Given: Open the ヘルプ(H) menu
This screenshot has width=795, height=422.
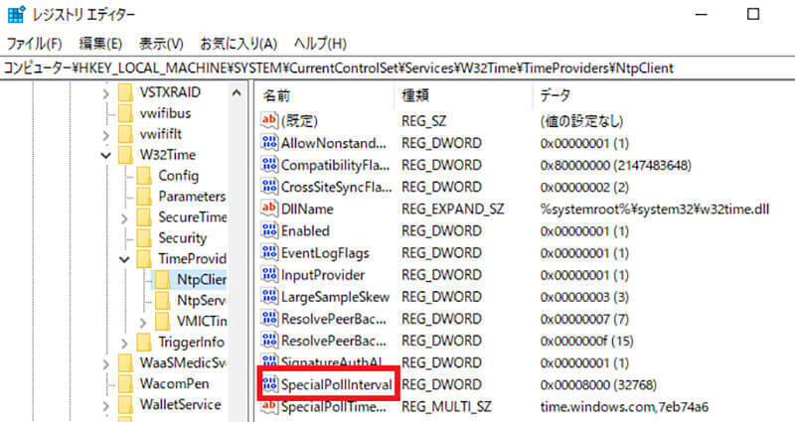Looking at the screenshot, I should coord(320,44).
